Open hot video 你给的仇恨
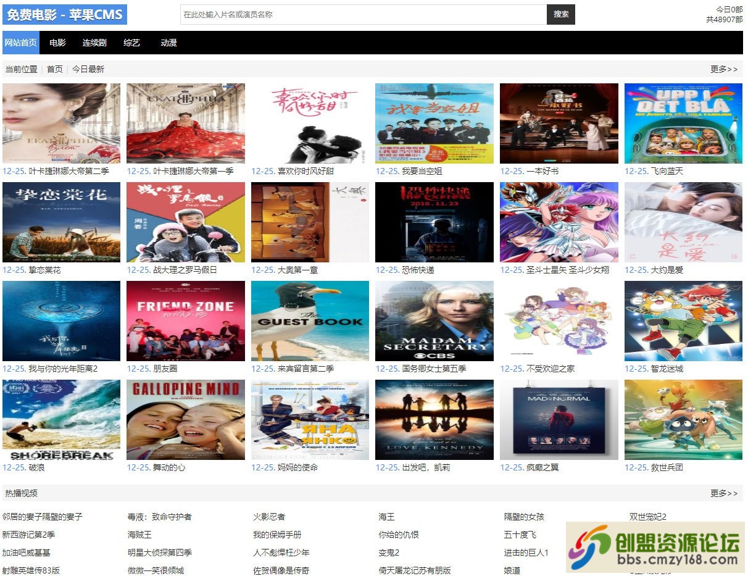748x576 pixels. coord(399,535)
